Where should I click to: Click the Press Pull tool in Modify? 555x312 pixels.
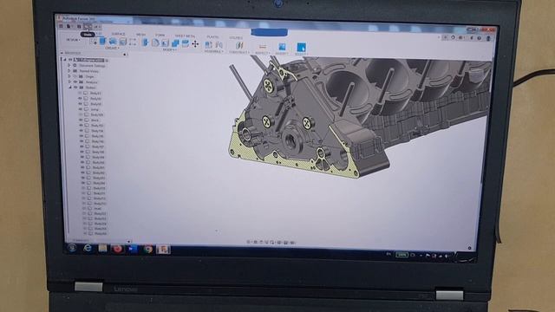[x=145, y=42]
